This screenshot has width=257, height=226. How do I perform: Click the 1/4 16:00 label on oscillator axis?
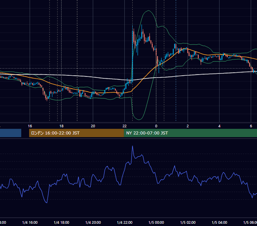30,222
